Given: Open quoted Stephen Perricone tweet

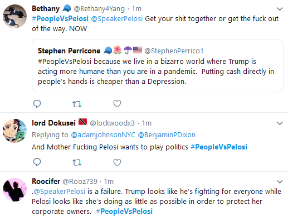Looking at the screenshot, I should coord(158,66).
